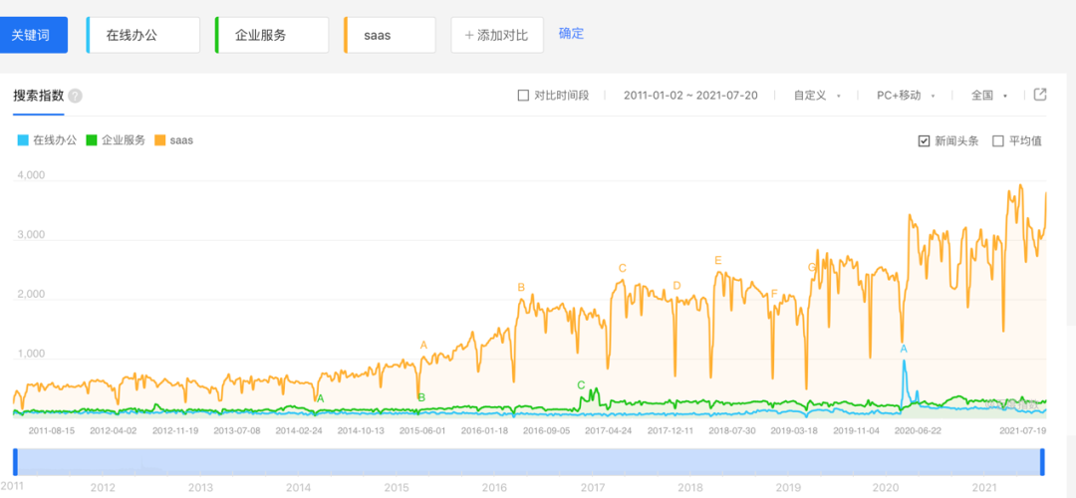The height and width of the screenshot is (498, 1076).
Task: Enable the 对比时间段 checkbox
Action: point(524,96)
